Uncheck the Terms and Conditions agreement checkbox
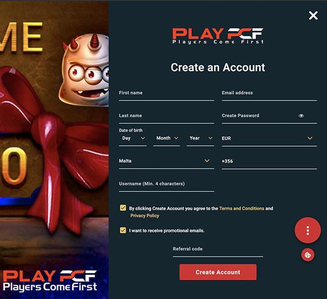327x299 pixels. [123, 208]
